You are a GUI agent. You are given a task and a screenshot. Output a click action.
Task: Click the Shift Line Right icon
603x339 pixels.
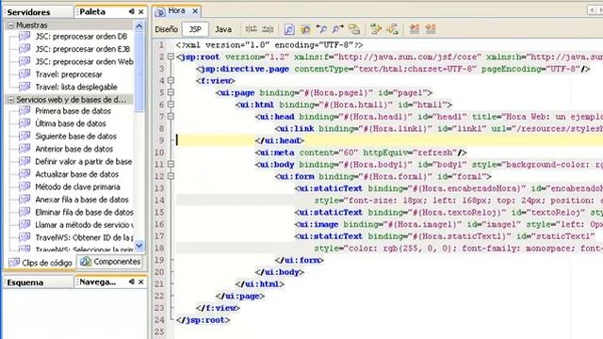[x=393, y=29]
